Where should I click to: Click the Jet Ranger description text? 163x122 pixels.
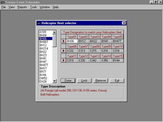(x=74, y=90)
